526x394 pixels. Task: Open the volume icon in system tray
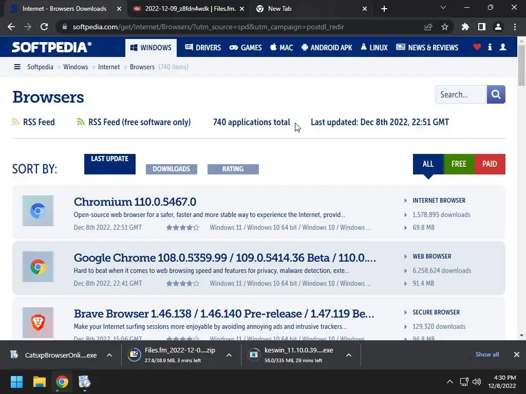476,382
